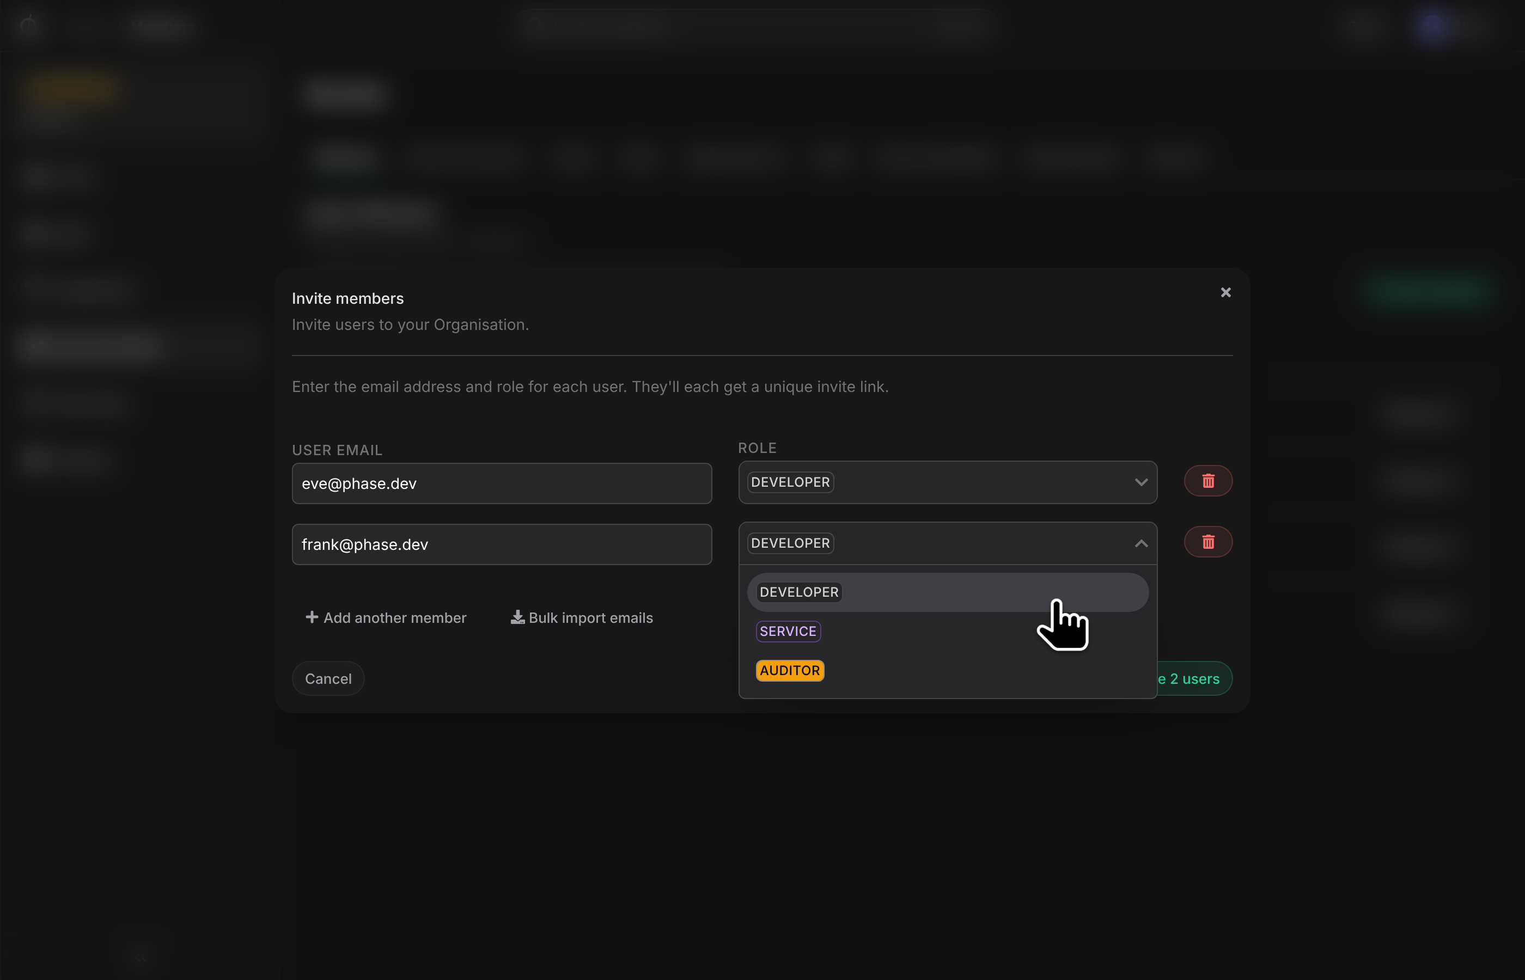1525x980 pixels.
Task: Click the plus icon beside Add another member
Action: tap(312, 617)
